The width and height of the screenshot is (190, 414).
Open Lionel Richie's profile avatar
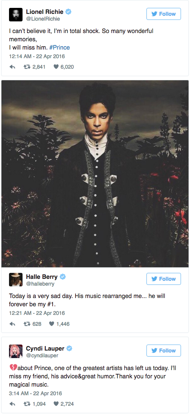[x=16, y=15]
